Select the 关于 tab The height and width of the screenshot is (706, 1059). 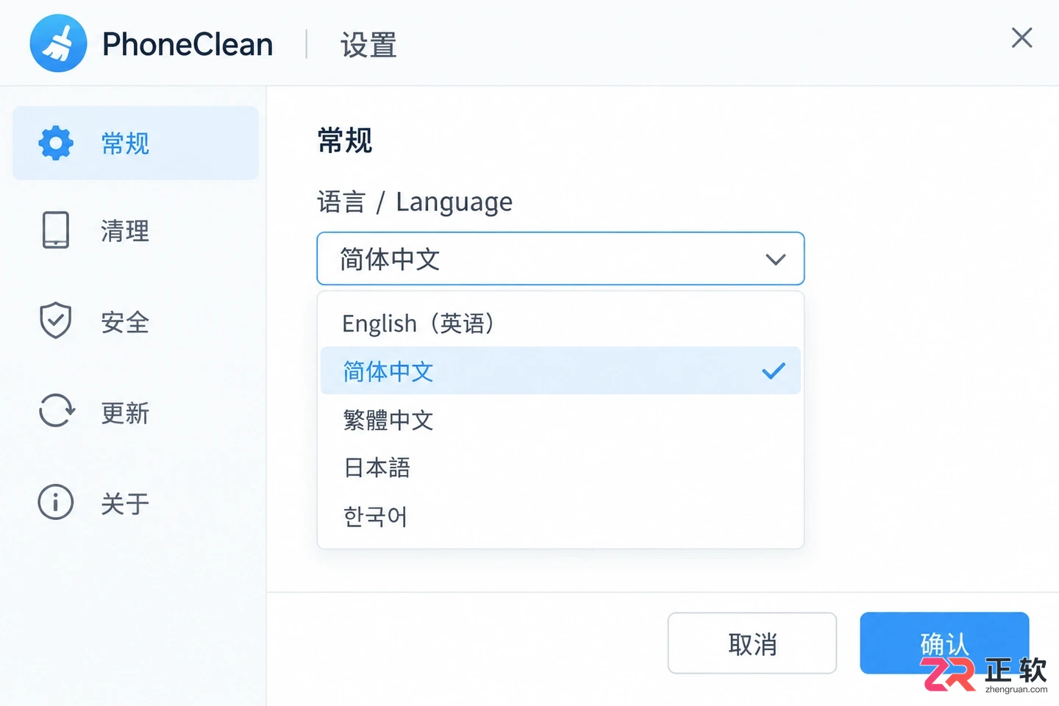tap(135, 503)
